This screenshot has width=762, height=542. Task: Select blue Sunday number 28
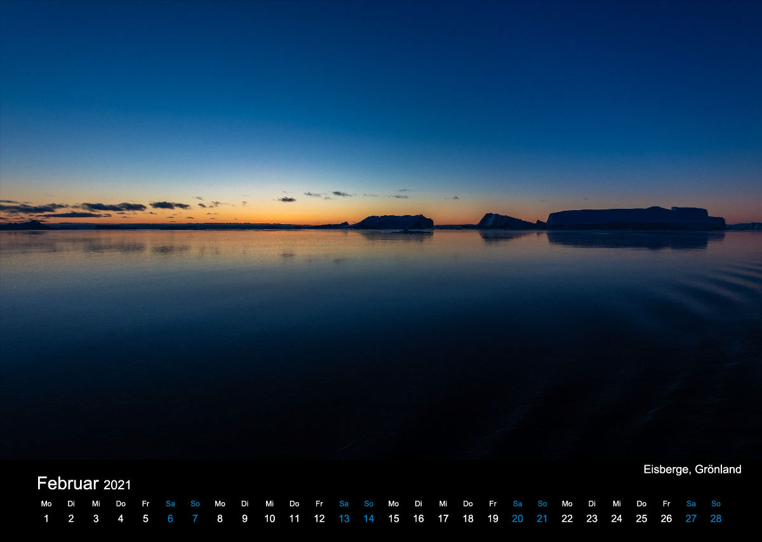[716, 519]
